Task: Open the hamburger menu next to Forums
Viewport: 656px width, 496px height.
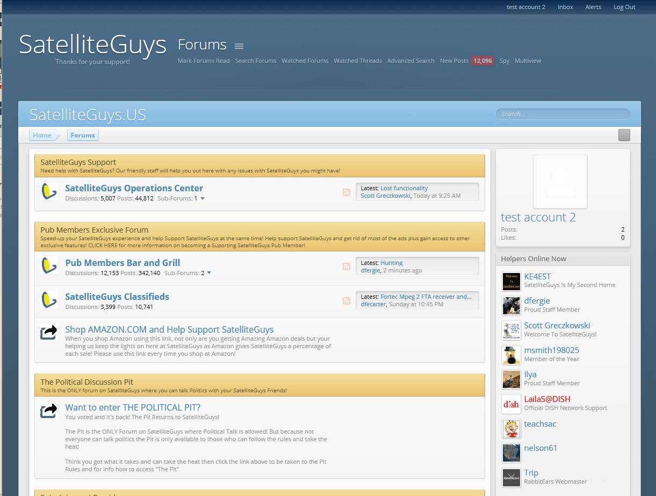Action: coord(239,46)
